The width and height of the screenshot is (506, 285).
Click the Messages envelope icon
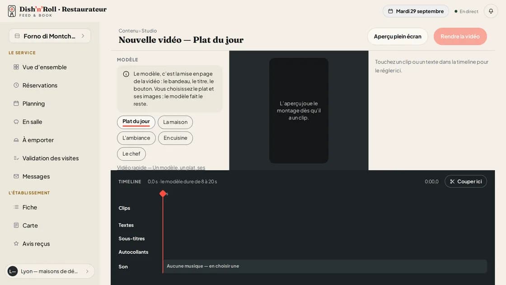16,176
